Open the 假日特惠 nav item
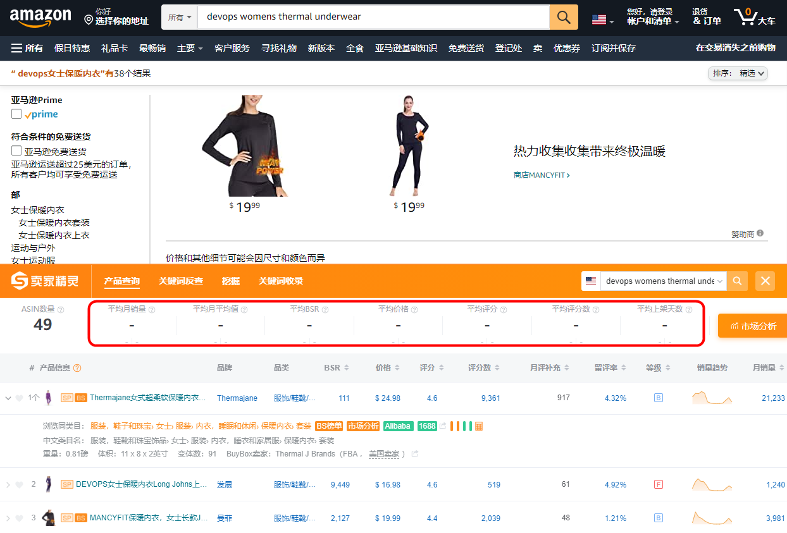Image resolution: width=787 pixels, height=533 pixels. [x=72, y=48]
